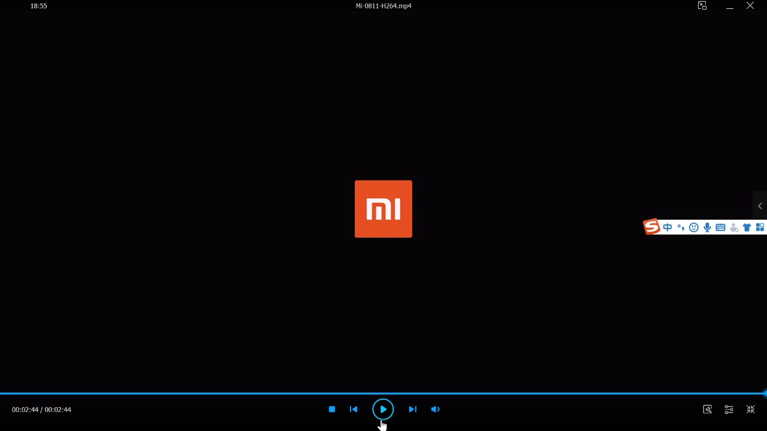This screenshot has width=767, height=431.
Task: Close the video player window
Action: click(x=750, y=6)
